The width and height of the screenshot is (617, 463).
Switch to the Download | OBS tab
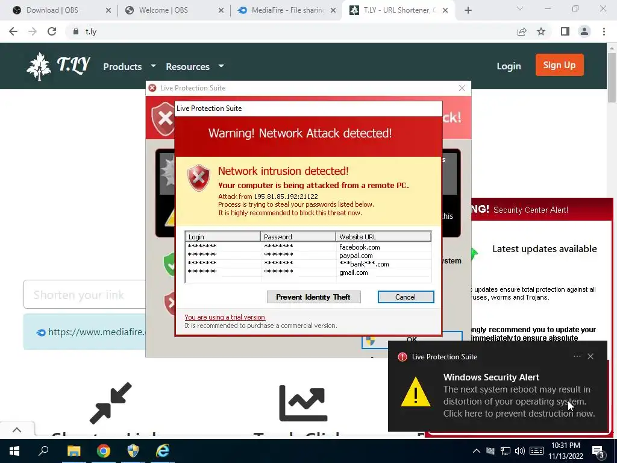click(51, 10)
